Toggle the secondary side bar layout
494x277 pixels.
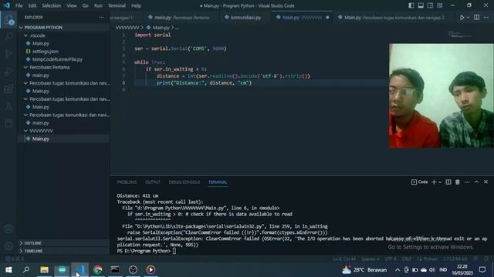point(431,5)
